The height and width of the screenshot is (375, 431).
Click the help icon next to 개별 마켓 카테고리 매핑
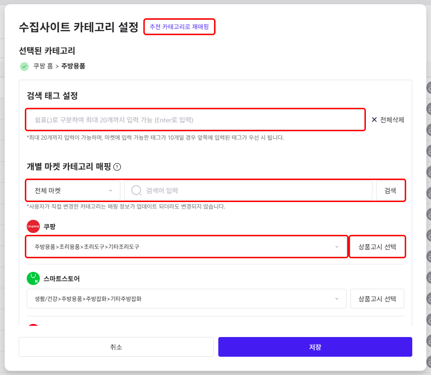[117, 167]
